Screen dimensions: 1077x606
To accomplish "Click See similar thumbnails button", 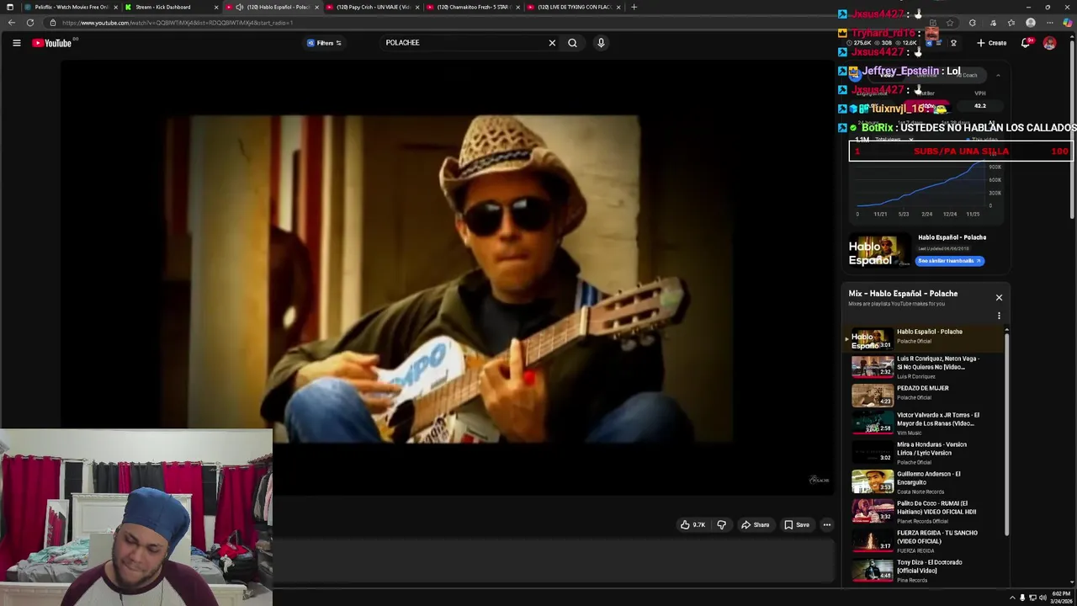I will (x=949, y=261).
